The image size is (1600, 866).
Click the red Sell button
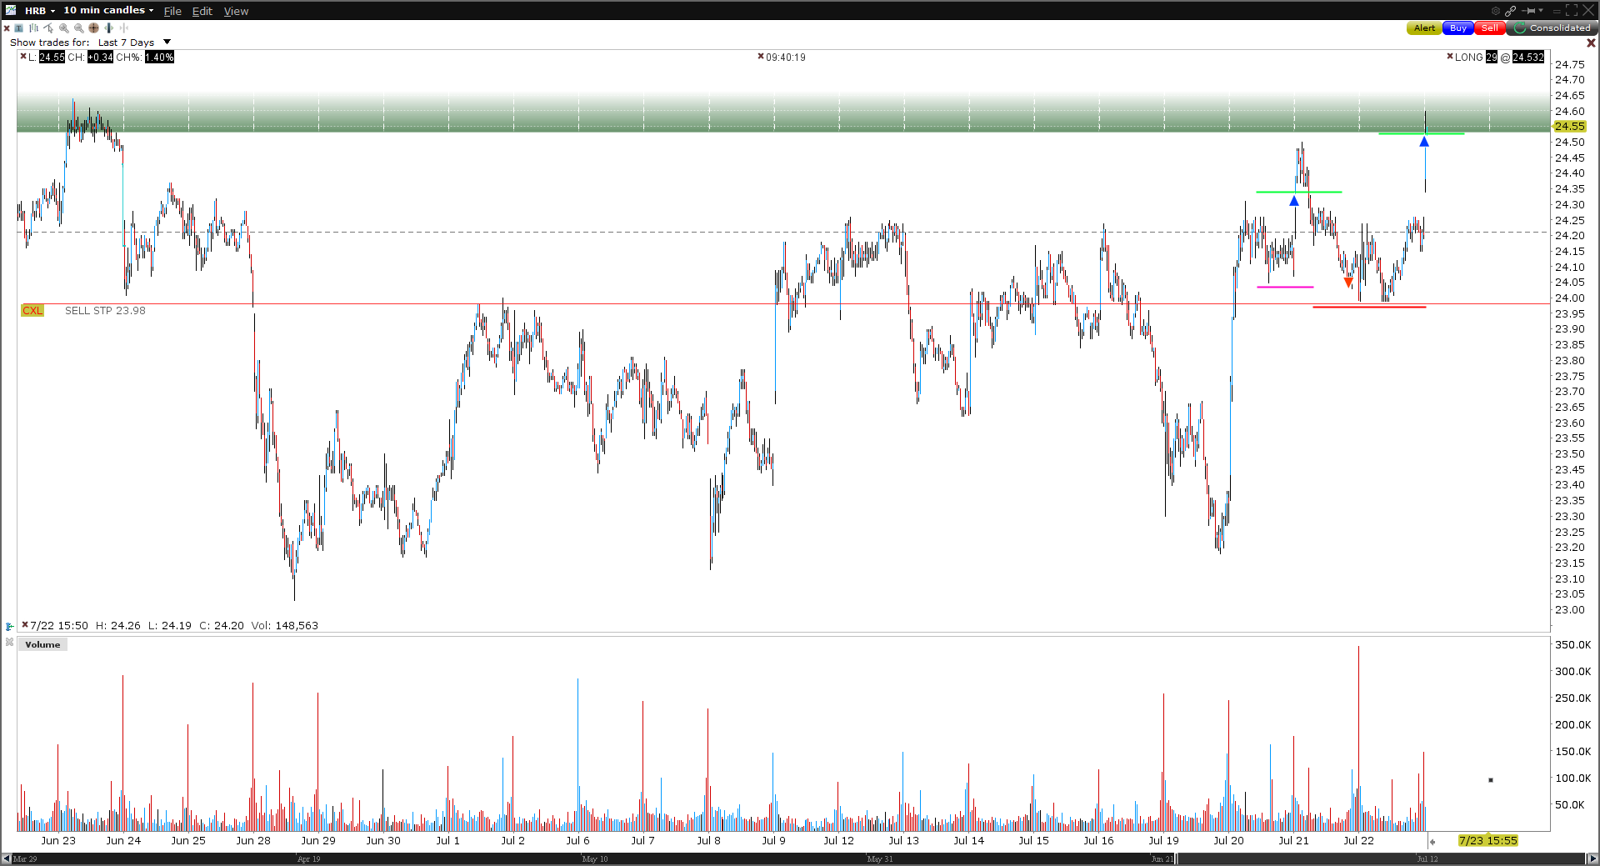pos(1489,28)
